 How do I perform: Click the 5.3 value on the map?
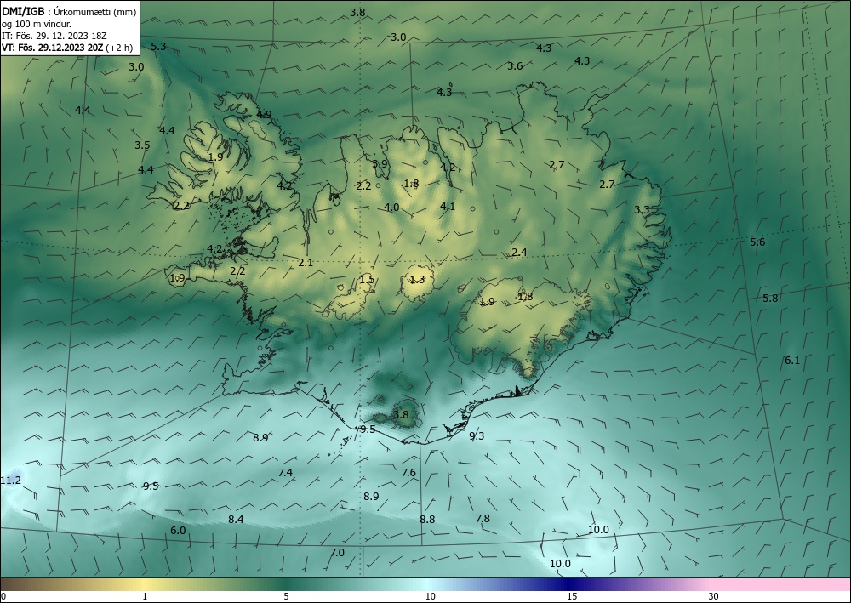pos(158,47)
